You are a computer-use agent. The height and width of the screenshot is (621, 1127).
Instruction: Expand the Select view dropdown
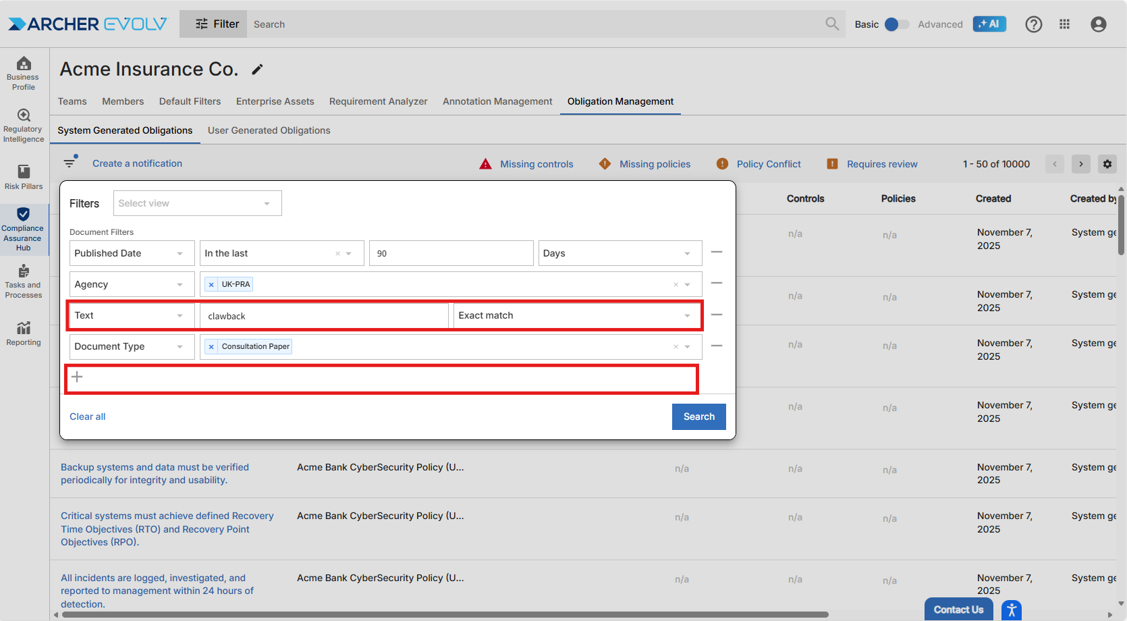[197, 203]
